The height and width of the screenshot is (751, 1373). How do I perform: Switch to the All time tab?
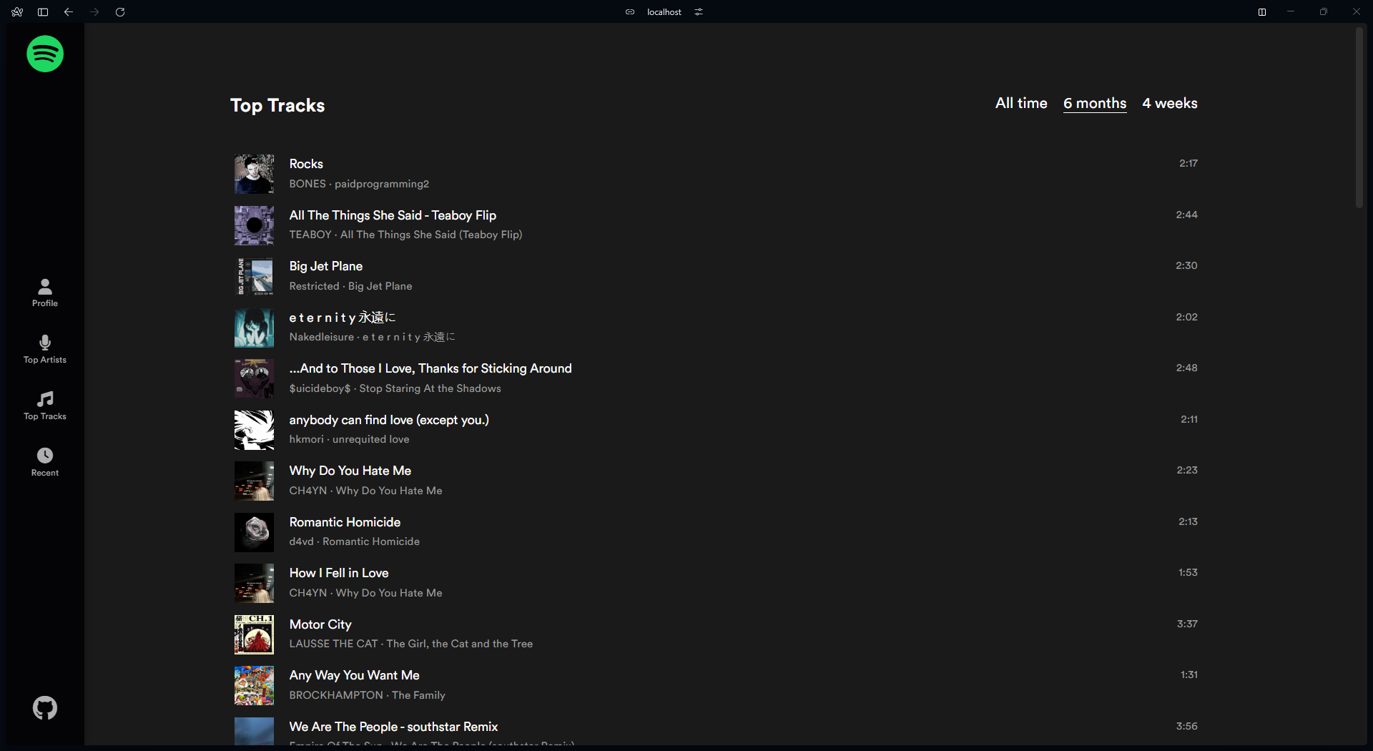1020,104
